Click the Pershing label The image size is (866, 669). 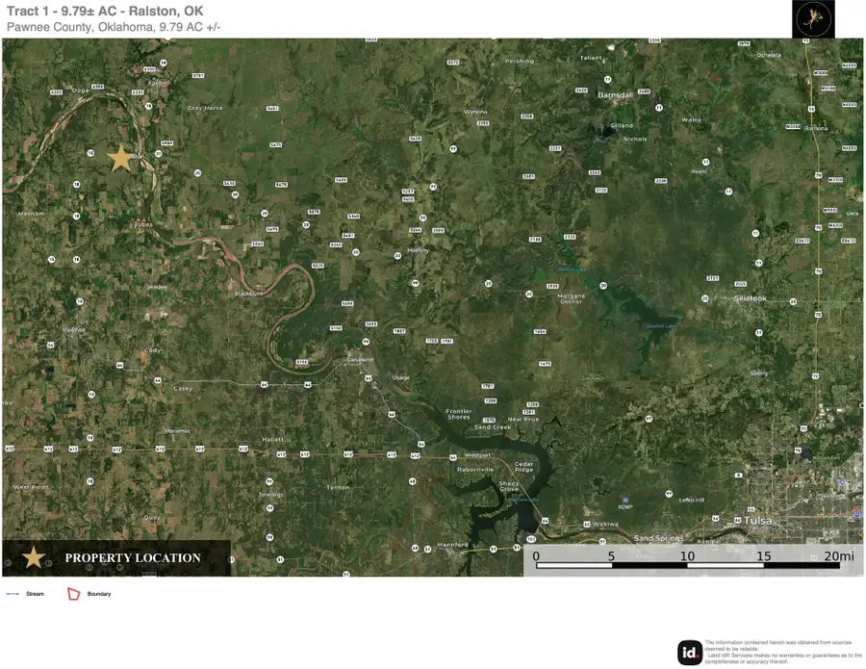click(520, 61)
